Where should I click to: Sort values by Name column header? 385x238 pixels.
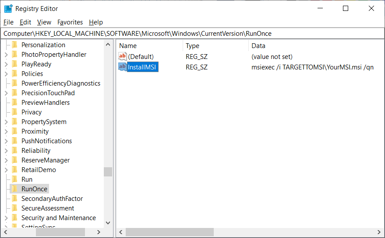tap(149, 46)
